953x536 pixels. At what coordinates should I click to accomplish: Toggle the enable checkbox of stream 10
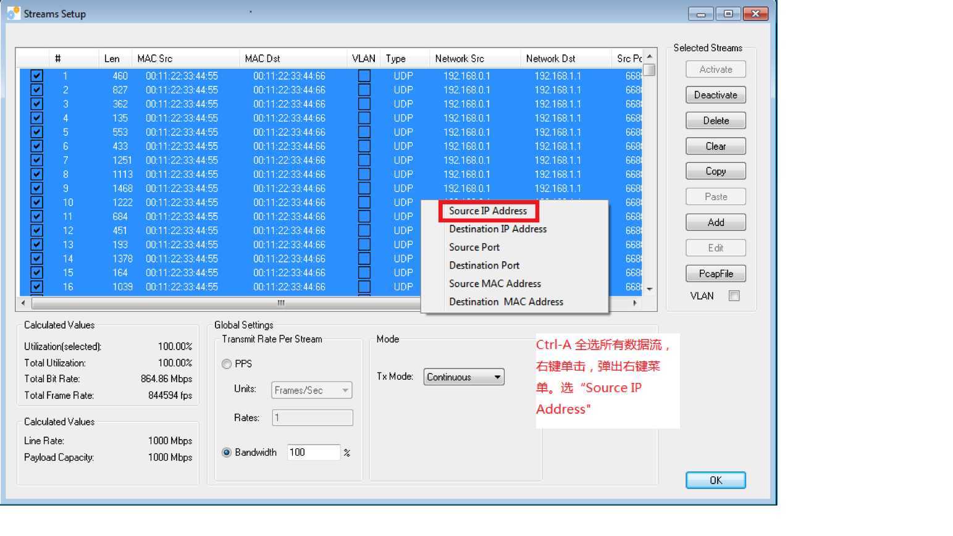tap(36, 203)
